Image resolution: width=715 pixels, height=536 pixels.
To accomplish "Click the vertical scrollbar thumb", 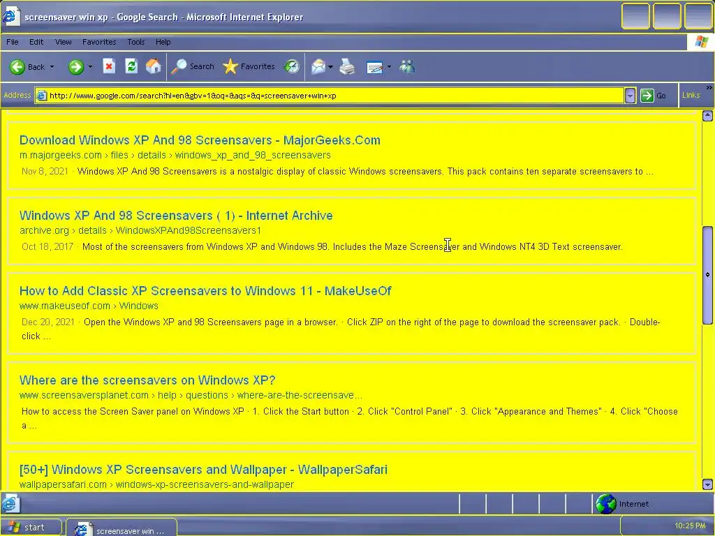I will pyautogui.click(x=707, y=275).
